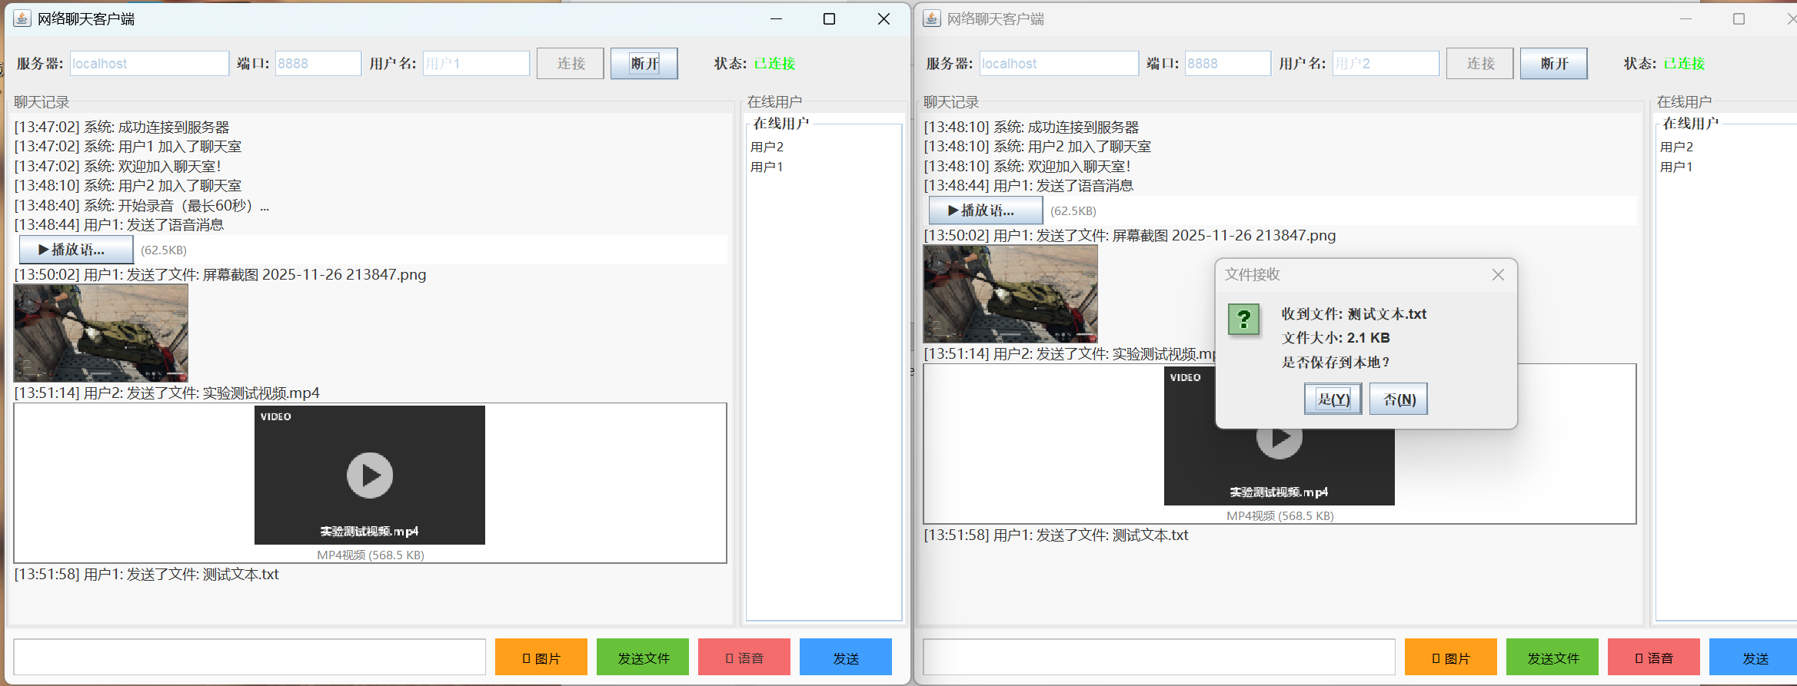Click 13:48:10 成功连接到服务器 line in right chat

[1032, 128]
